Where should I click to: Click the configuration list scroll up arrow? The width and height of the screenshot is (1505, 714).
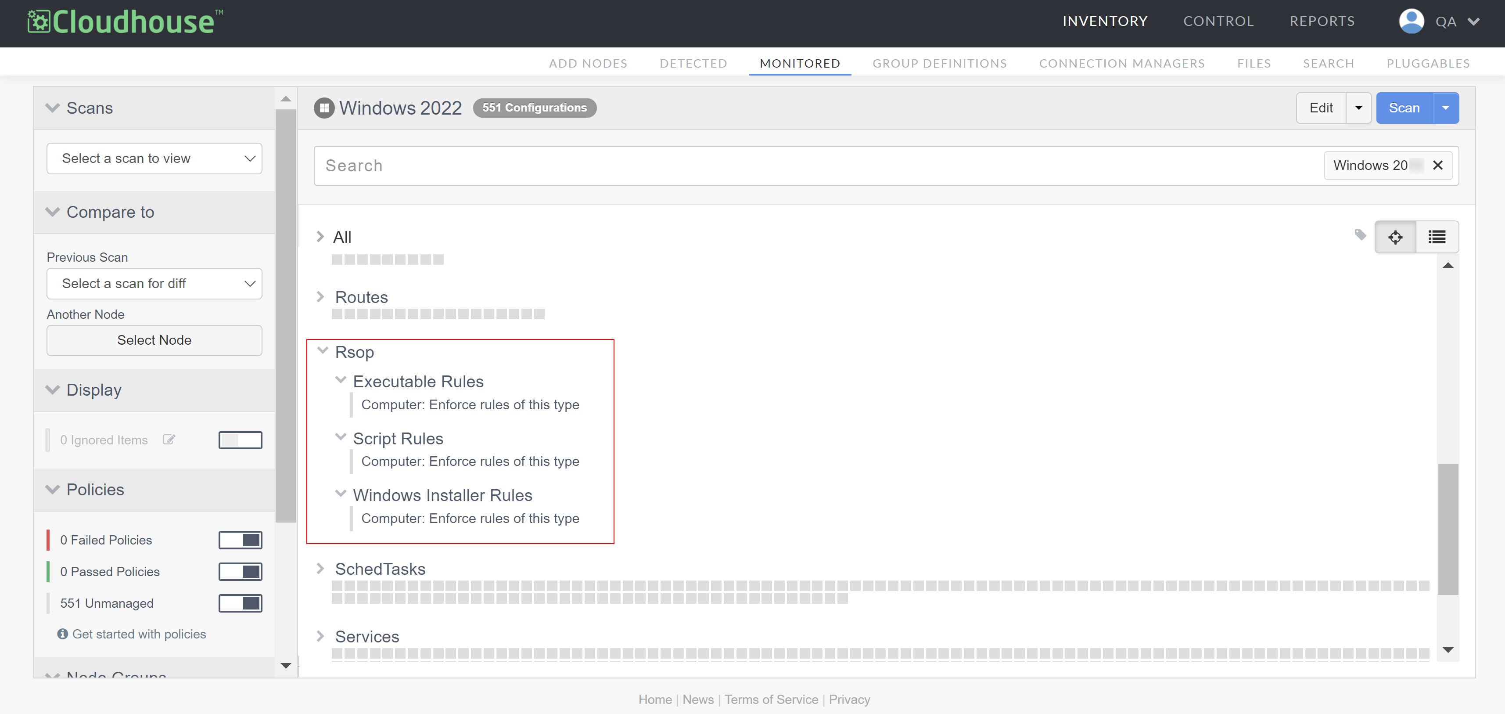click(1448, 265)
